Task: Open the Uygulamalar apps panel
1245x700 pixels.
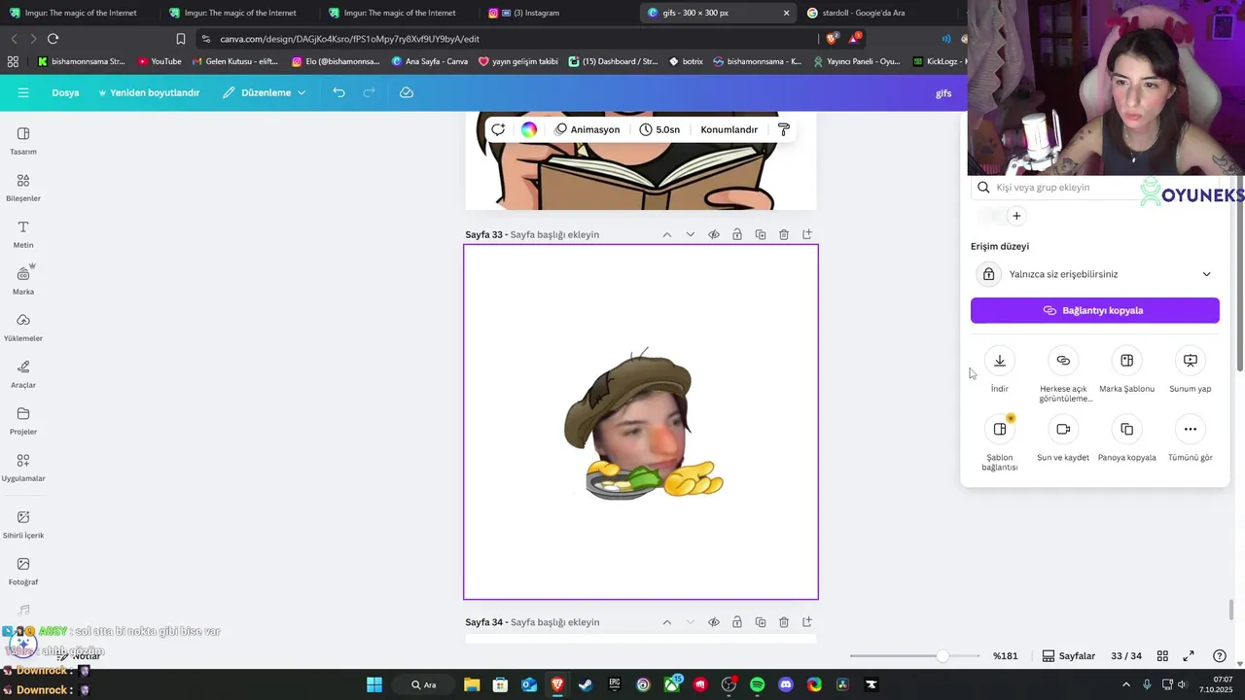Action: 23,468
